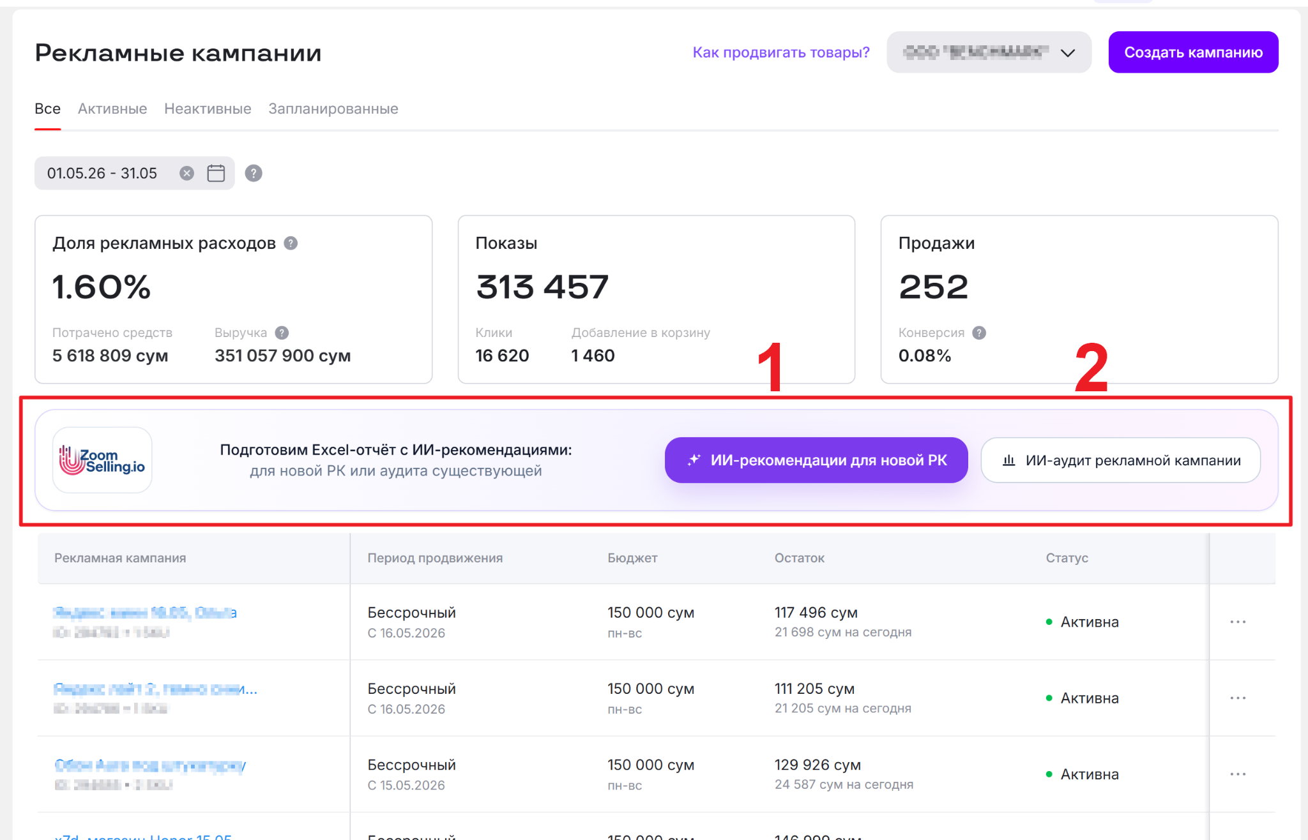Click the 5 618 809 сум spent value
The height and width of the screenshot is (840, 1308).
point(110,356)
